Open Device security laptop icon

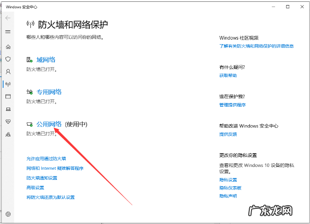click(8, 109)
